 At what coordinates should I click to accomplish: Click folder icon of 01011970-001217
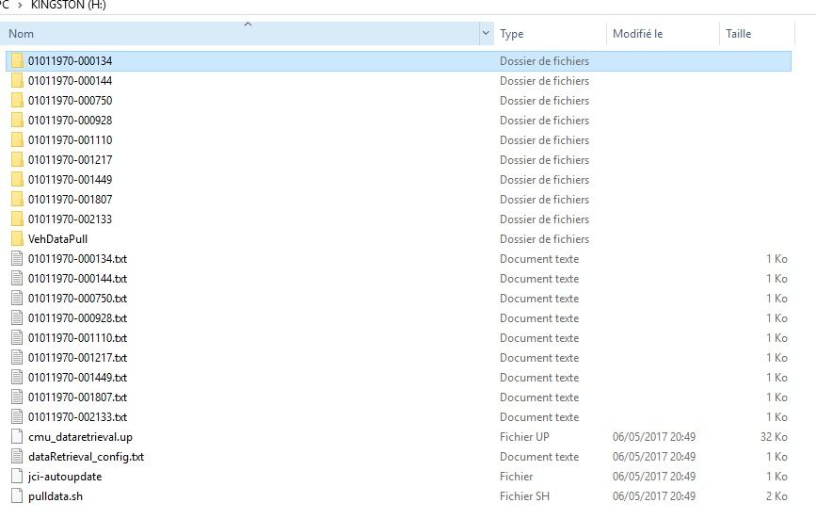[17, 160]
